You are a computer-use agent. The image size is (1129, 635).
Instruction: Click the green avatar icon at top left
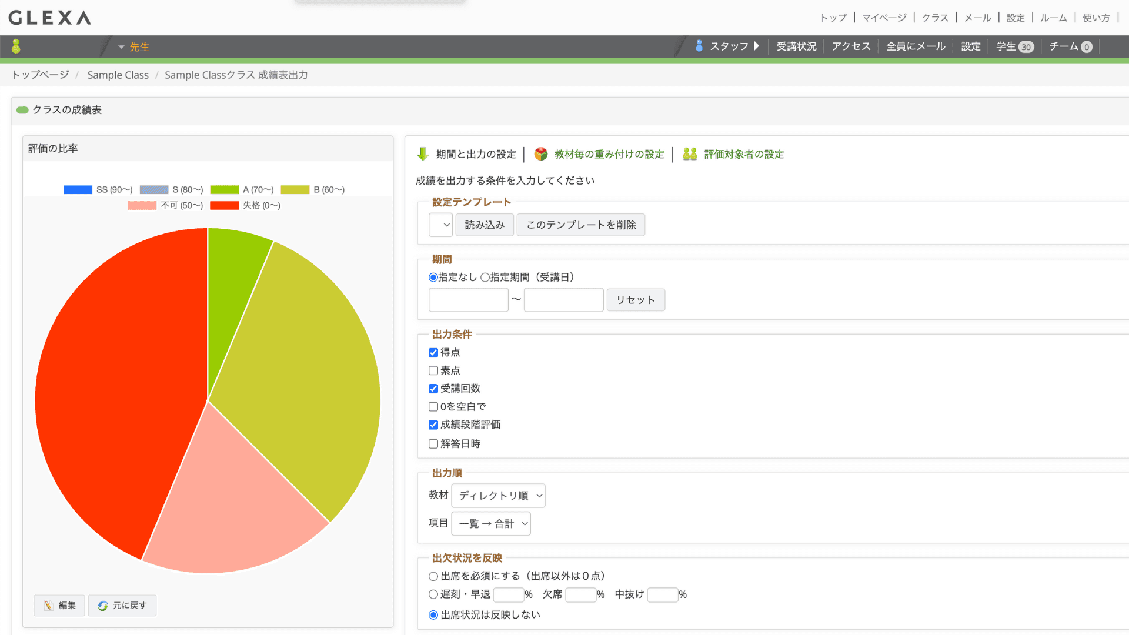[x=16, y=46]
